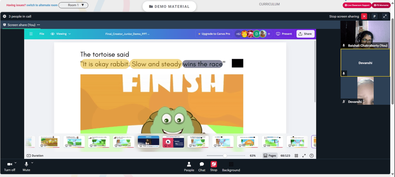
Task: Stop screen sharing with red X
Action: click(x=364, y=16)
